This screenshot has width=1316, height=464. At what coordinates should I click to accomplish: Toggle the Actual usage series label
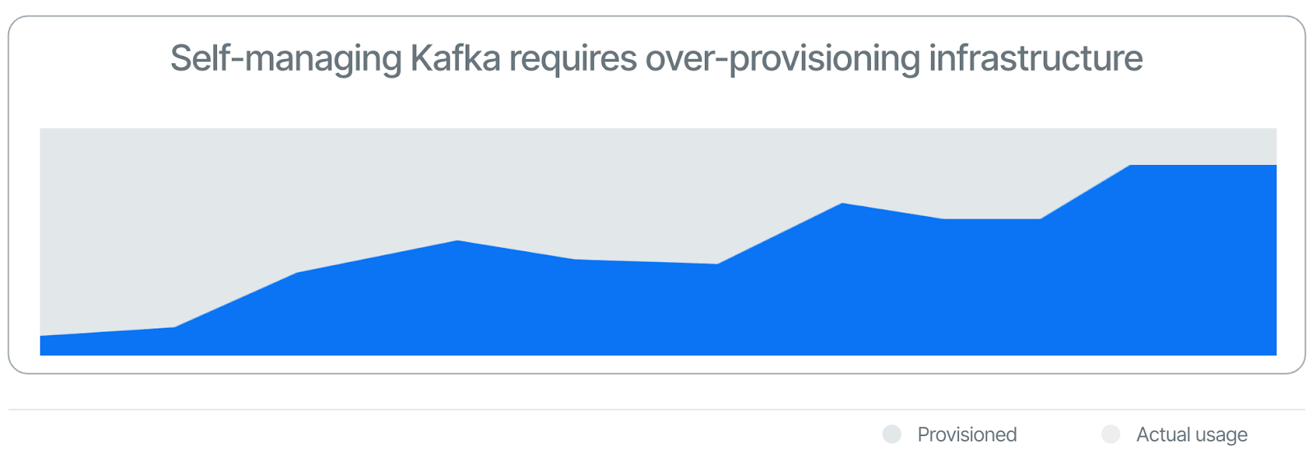pyautogui.click(x=1191, y=434)
